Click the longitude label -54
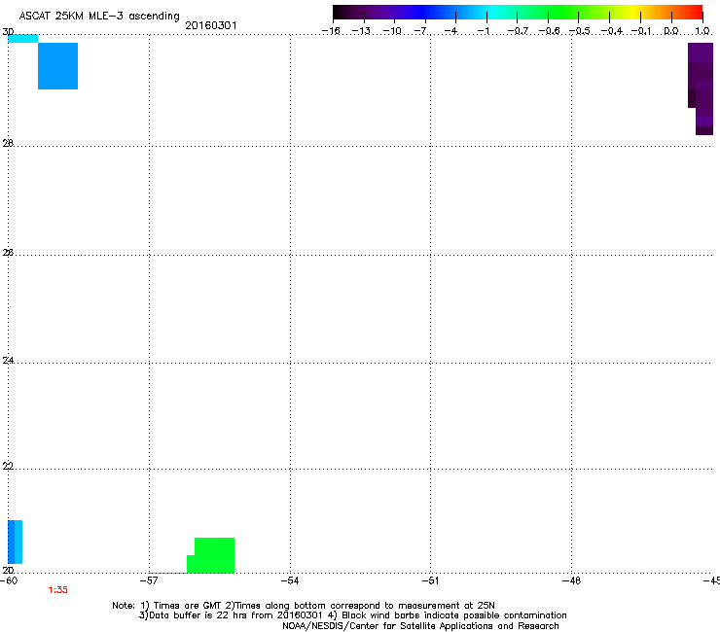The image size is (720, 632). tap(290, 580)
